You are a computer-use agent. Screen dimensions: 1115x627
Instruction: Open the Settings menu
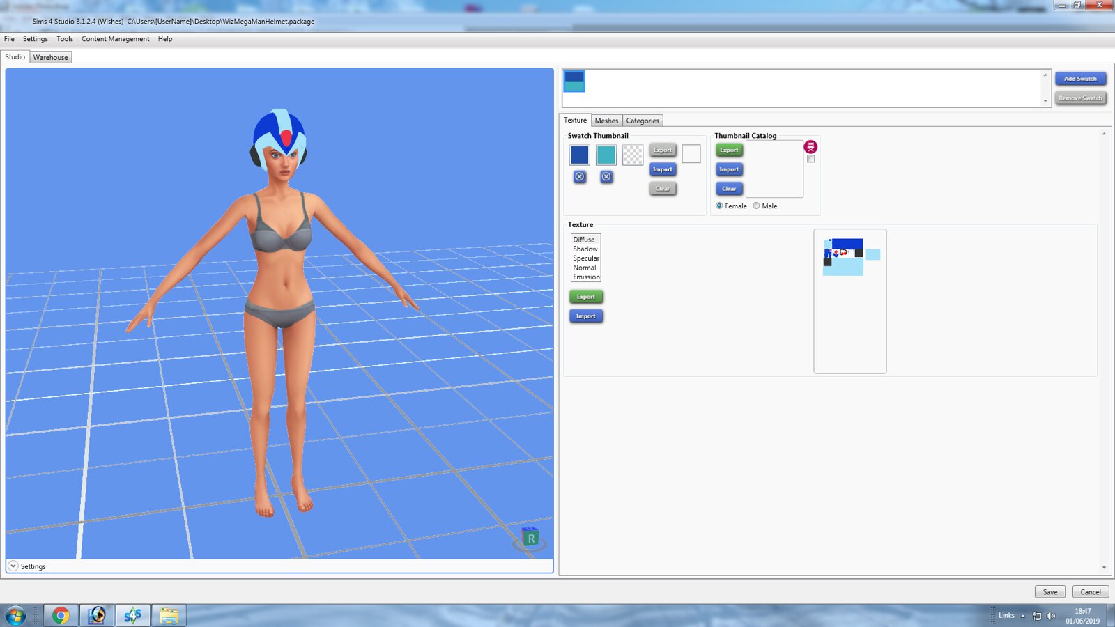tap(36, 39)
